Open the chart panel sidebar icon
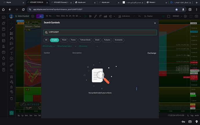200x125 pixels. [3, 35]
